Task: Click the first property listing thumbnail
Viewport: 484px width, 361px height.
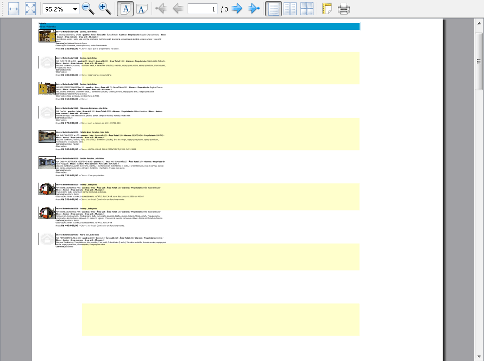Action: [47, 36]
